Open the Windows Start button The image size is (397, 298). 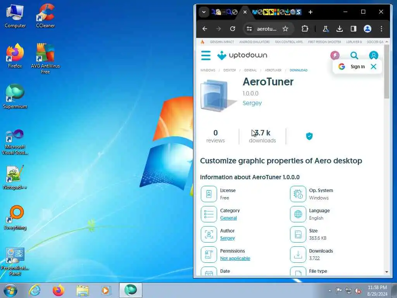(x=10, y=290)
